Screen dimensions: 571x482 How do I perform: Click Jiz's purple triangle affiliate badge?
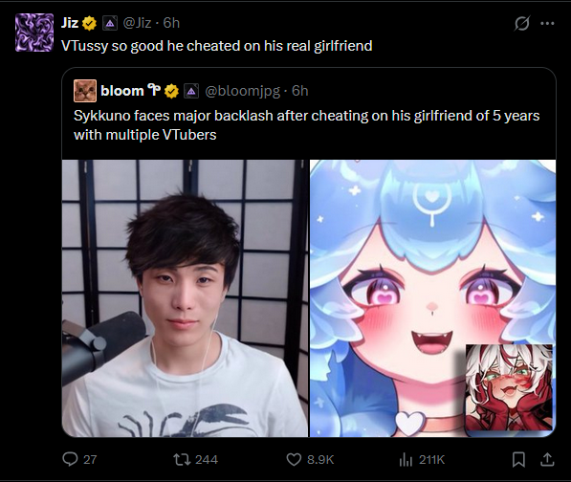coord(110,24)
